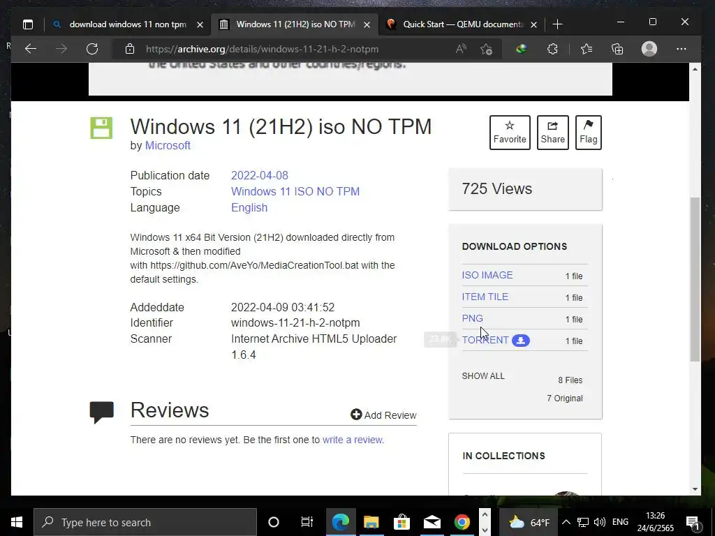Click the blue torrent download badge icon
The image size is (715, 536).
pos(521,340)
